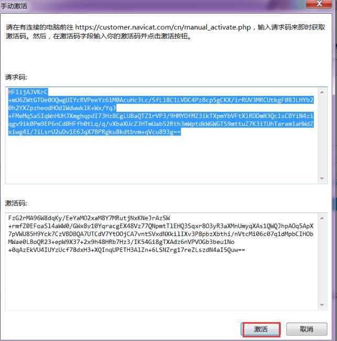The height and width of the screenshot is (341, 337).
Task: Click the 激活码 scrollbar up arrow
Action: click(322, 218)
